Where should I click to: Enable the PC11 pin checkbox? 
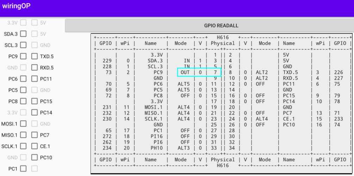pos(34,79)
